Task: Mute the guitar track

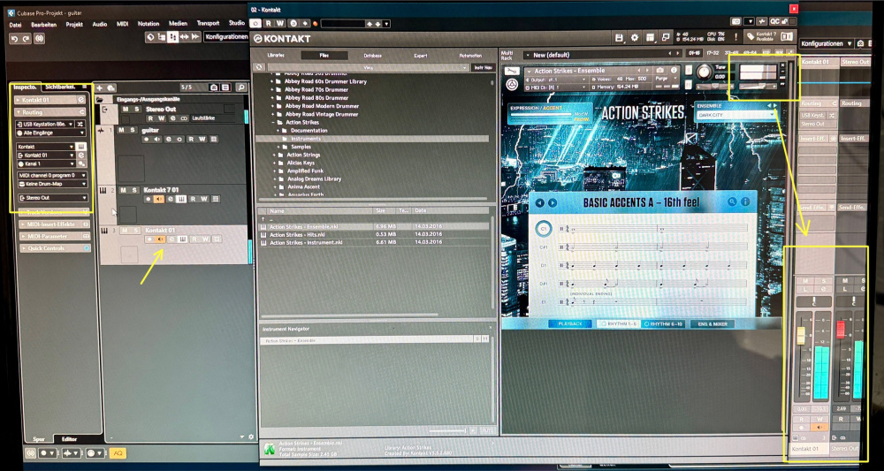Action: click(122, 130)
